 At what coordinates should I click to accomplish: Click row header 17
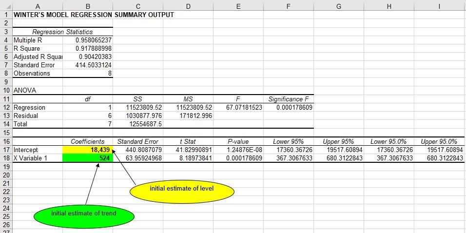(6, 150)
